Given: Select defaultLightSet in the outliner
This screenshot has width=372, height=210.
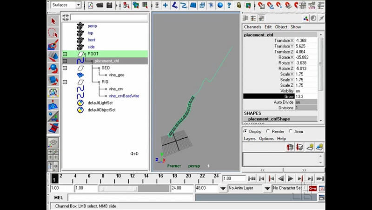Looking at the screenshot, I should coord(100,103).
